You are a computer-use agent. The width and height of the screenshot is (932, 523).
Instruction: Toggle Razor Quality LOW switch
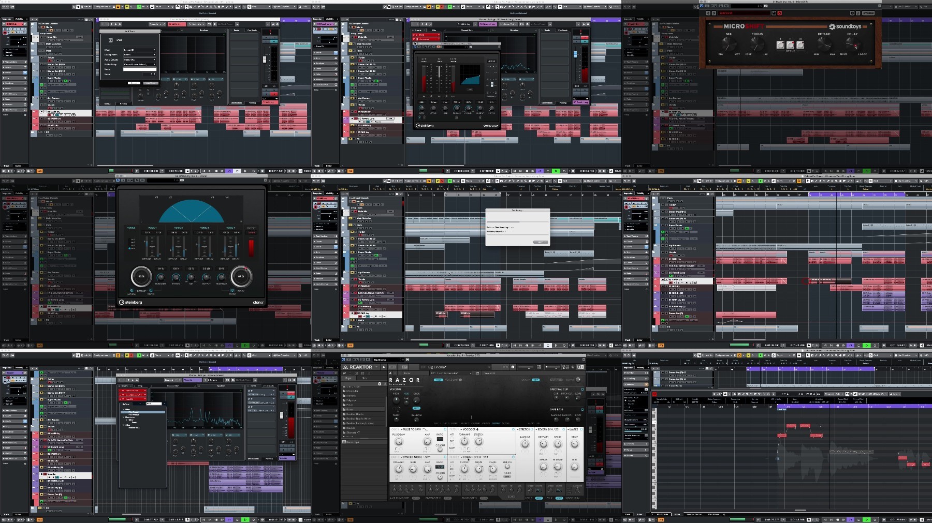[x=535, y=380]
